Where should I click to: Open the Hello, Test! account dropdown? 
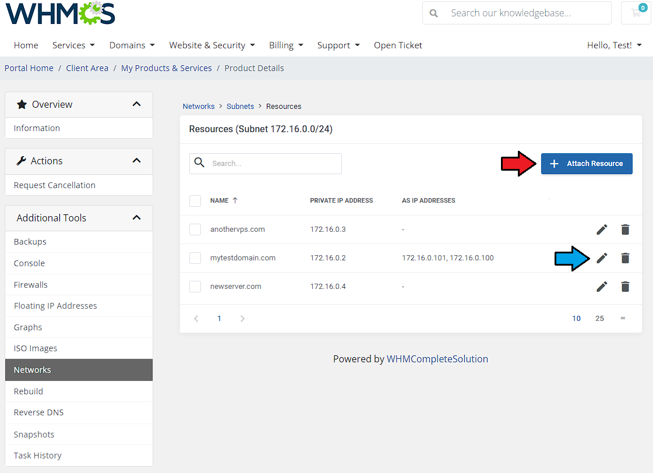click(615, 45)
